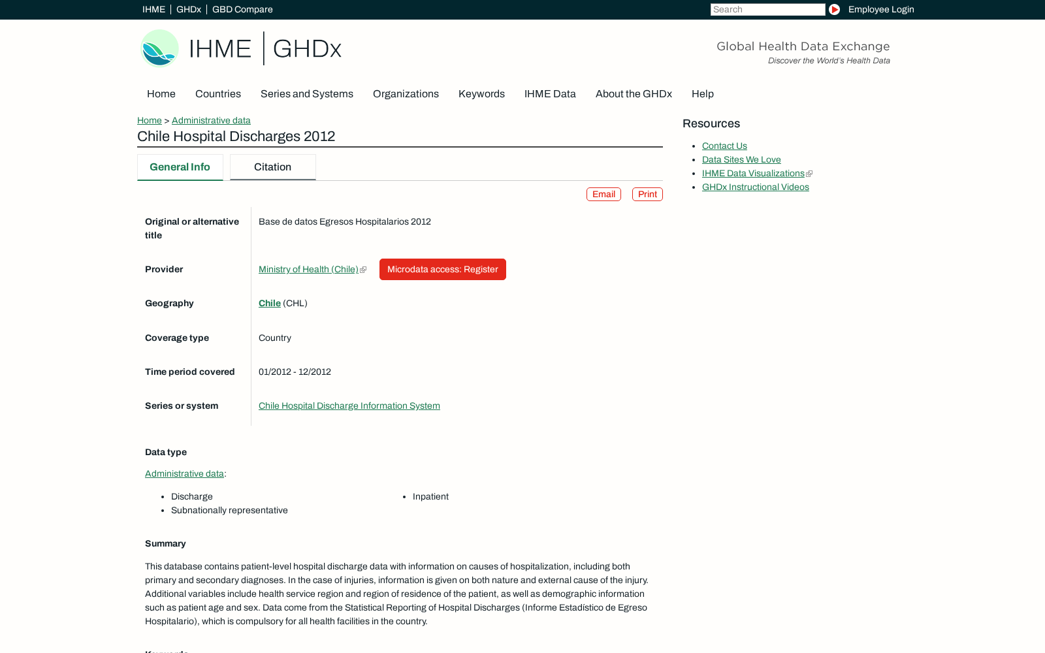Open Help navigation item
The width and height of the screenshot is (1045, 653).
pos(703,94)
